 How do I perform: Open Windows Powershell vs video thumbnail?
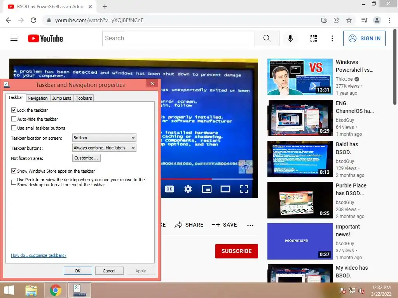(300, 77)
